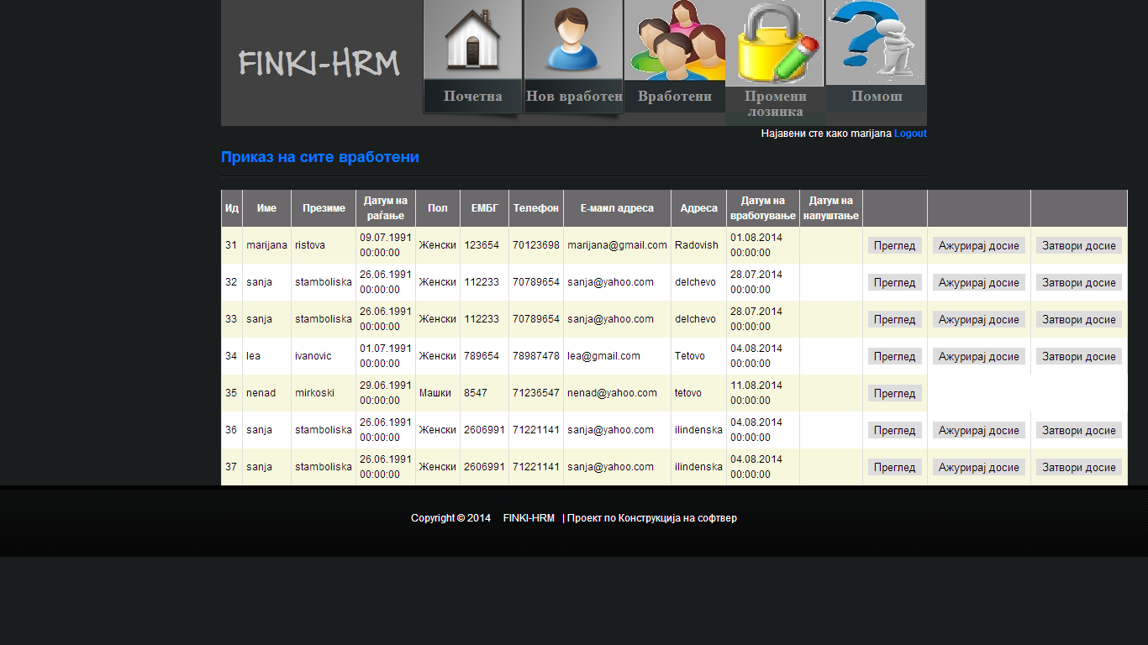Click the padlock icon to change password

tap(775, 43)
